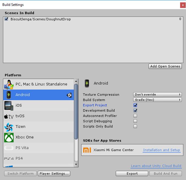The image size is (186, 180).
Task: Check the Scripts Only Build checkbox
Action: click(135, 126)
